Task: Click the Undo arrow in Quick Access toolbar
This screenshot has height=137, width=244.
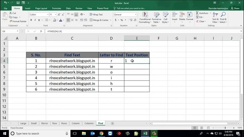Action: 5,3
